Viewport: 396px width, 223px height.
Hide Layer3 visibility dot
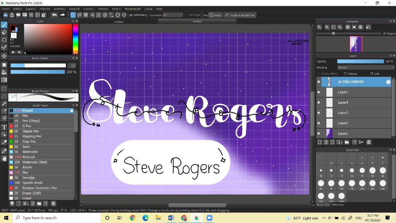click(319, 113)
